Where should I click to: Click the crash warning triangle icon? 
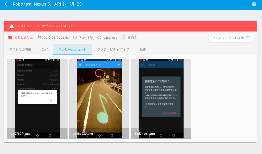[12, 26]
